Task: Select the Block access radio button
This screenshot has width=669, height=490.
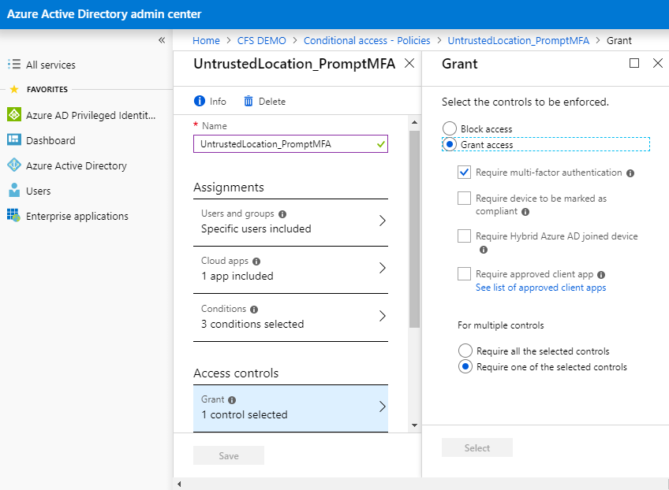Action: [x=450, y=128]
